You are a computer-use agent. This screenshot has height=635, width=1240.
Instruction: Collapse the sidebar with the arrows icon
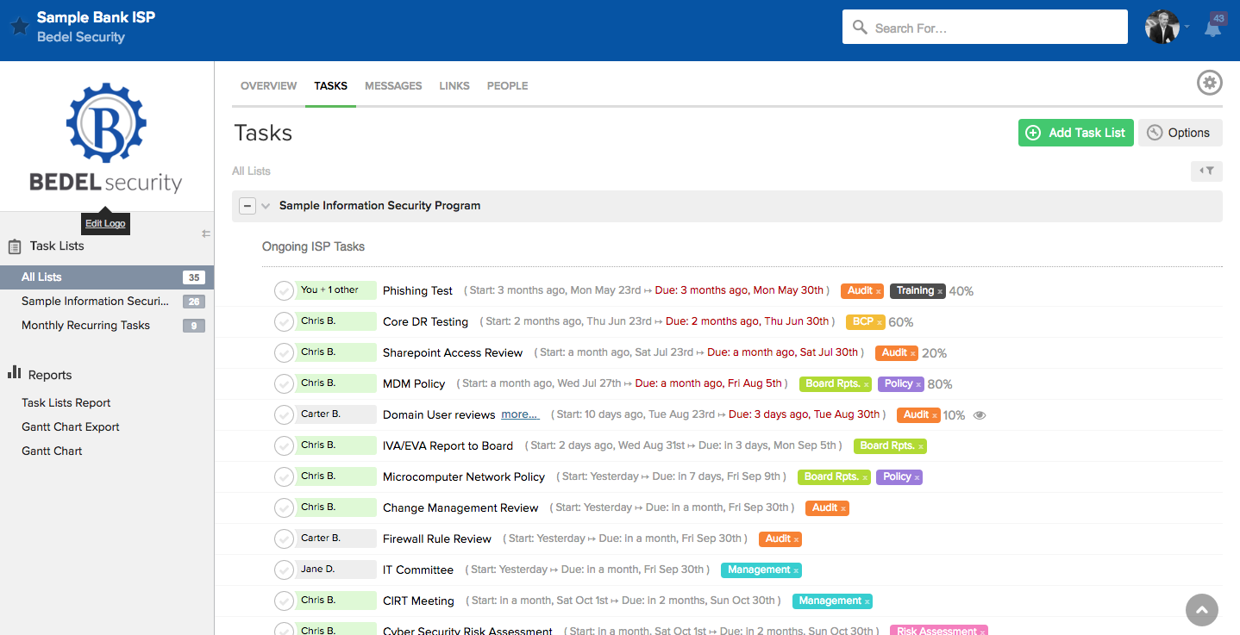pyautogui.click(x=206, y=233)
